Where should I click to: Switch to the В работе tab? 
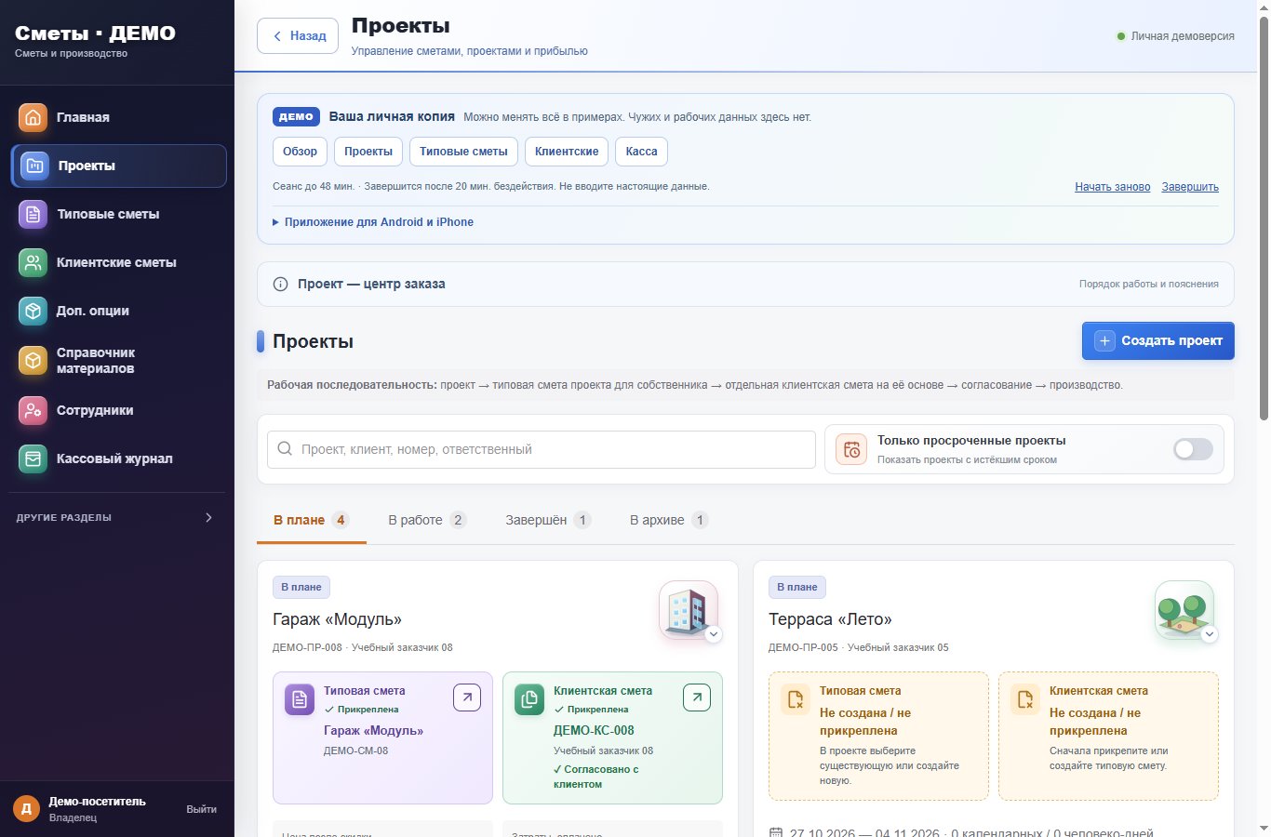coord(426,520)
